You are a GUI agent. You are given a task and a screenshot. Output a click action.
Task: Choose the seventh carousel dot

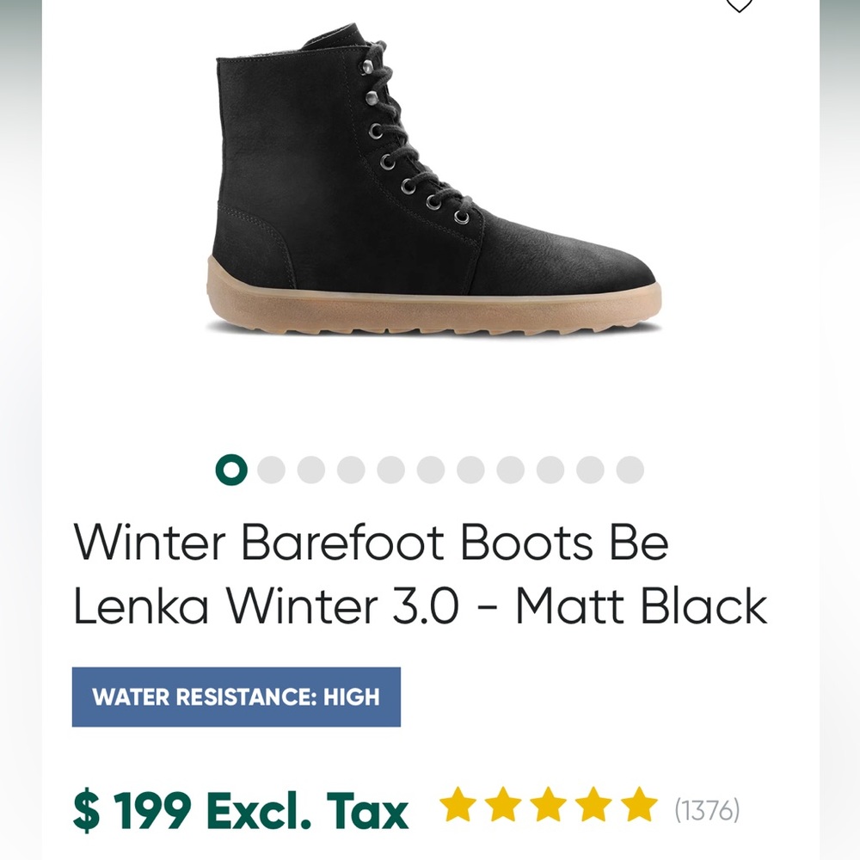(x=470, y=470)
